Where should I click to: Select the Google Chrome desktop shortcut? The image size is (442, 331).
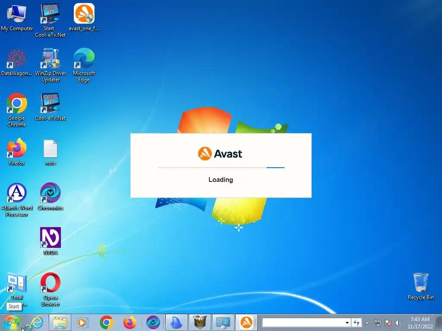click(x=17, y=110)
